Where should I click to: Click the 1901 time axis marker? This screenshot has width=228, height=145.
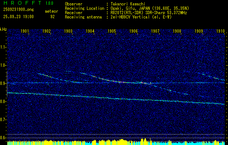[25, 31]
